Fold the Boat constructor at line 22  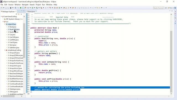point(30,38)
